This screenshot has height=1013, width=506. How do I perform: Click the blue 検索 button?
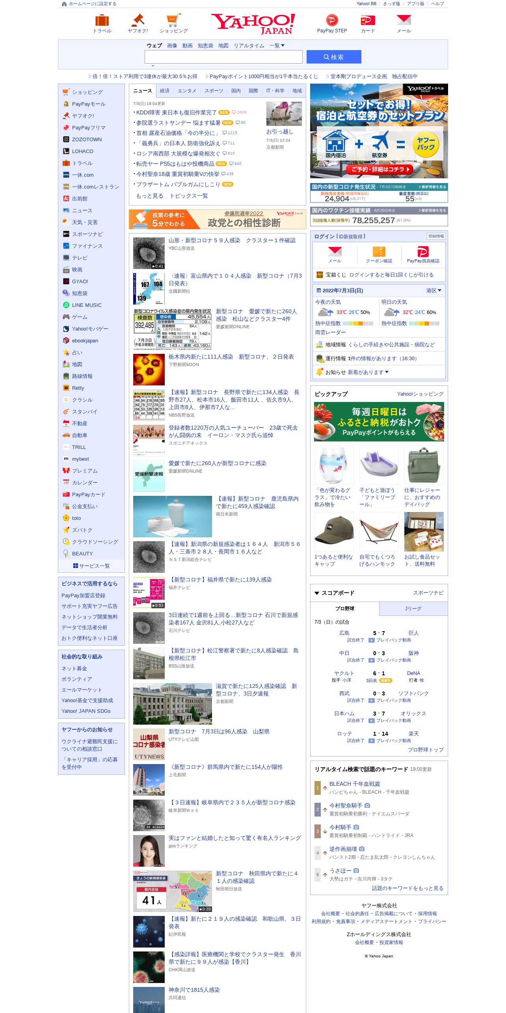pos(334,57)
